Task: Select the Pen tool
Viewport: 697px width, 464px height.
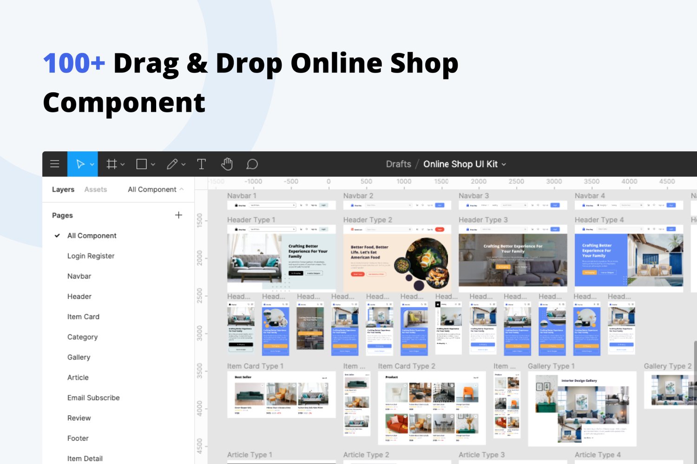Action: click(x=172, y=164)
